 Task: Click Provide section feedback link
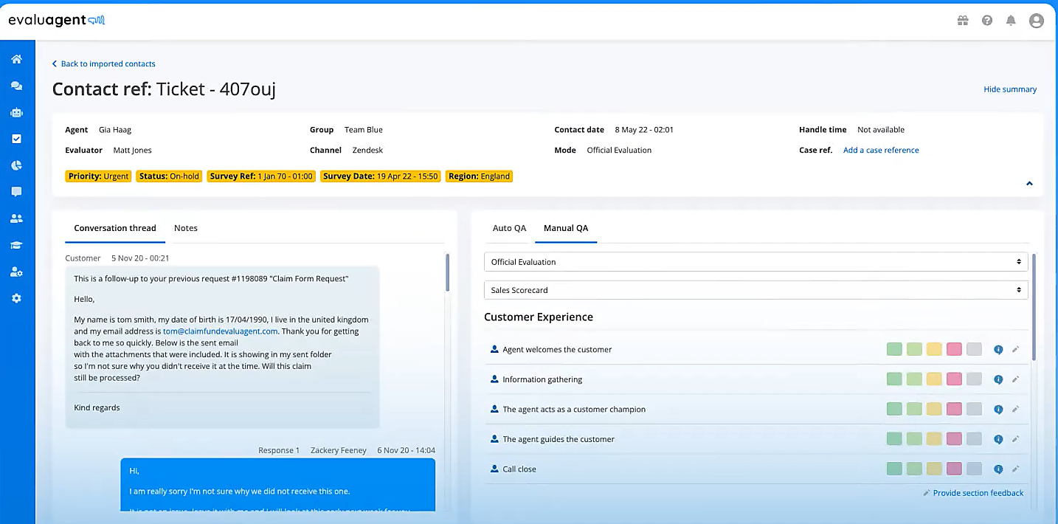pyautogui.click(x=973, y=493)
